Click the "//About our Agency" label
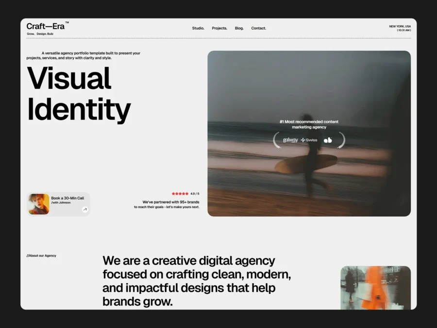The image size is (437, 328). [41, 255]
